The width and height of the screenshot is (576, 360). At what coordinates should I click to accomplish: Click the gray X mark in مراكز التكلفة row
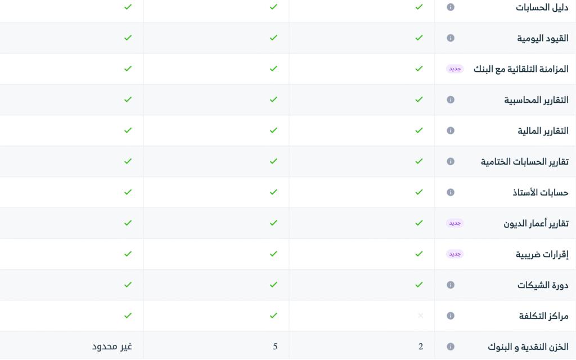coord(420,316)
